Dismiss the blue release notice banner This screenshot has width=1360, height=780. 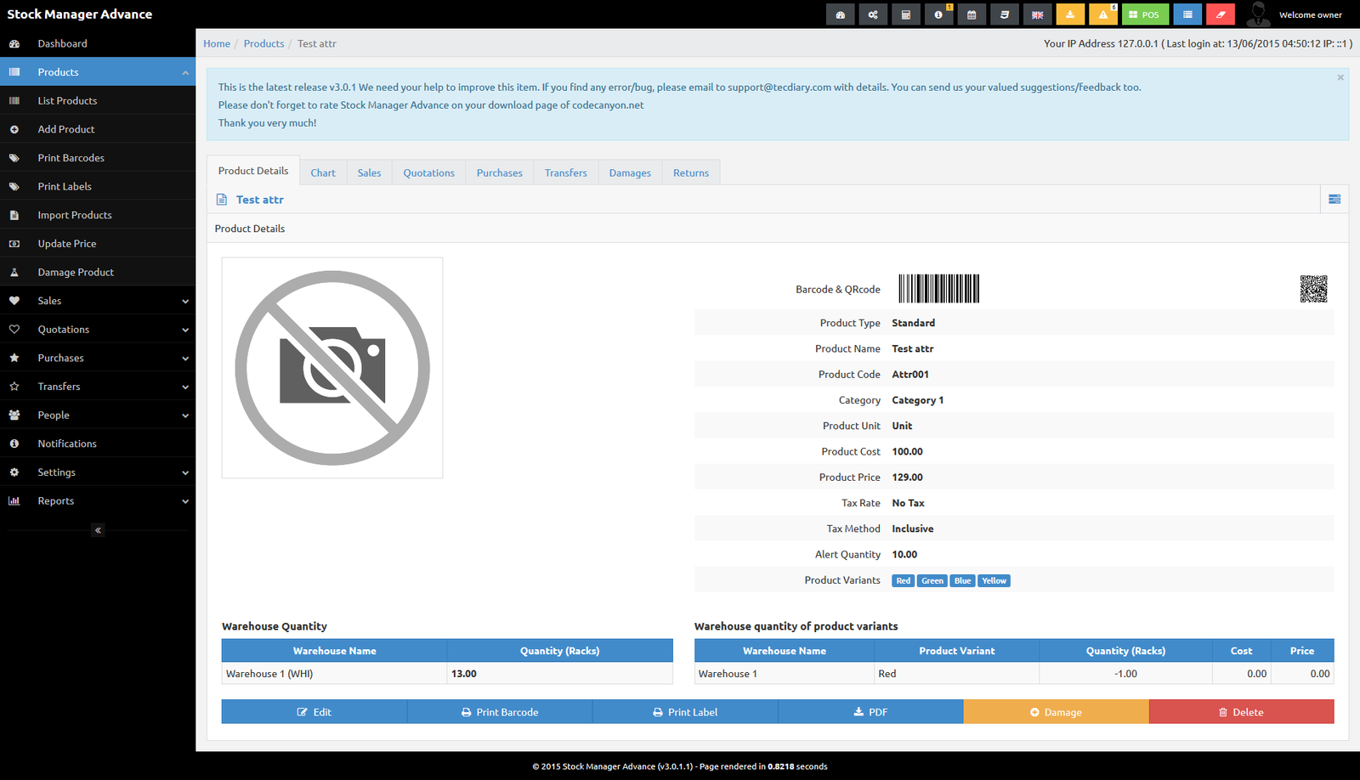(1340, 77)
